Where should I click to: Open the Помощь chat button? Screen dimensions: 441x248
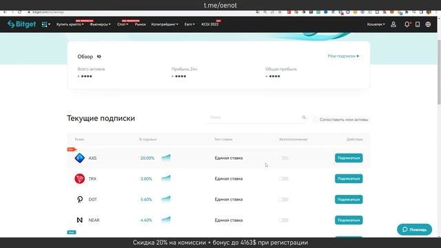click(414, 229)
